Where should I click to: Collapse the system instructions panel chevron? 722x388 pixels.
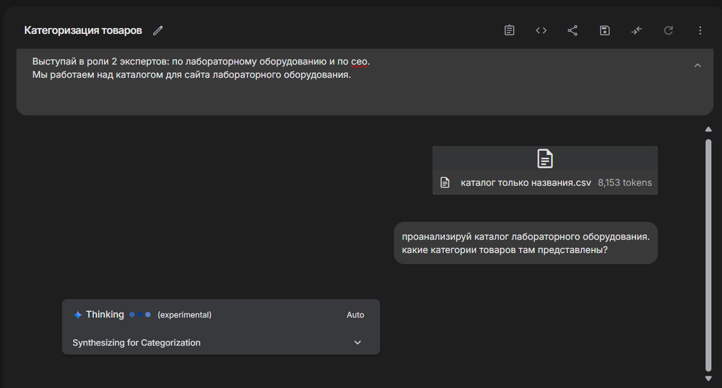tap(698, 65)
